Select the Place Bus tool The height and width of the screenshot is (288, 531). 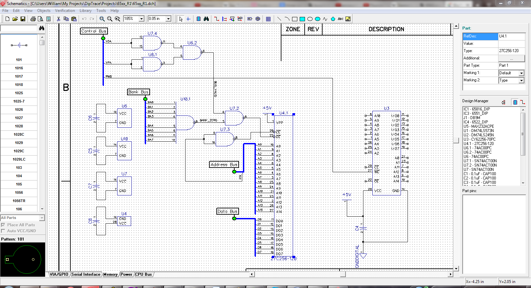[224, 19]
